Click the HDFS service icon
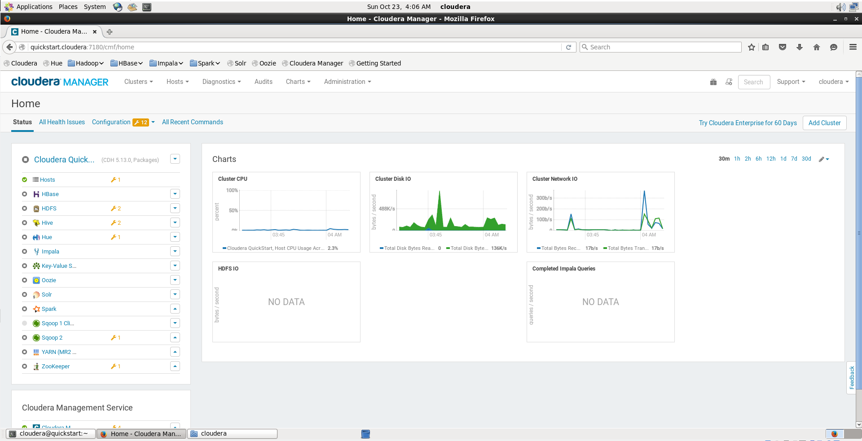Image resolution: width=862 pixels, height=441 pixels. [x=36, y=209]
